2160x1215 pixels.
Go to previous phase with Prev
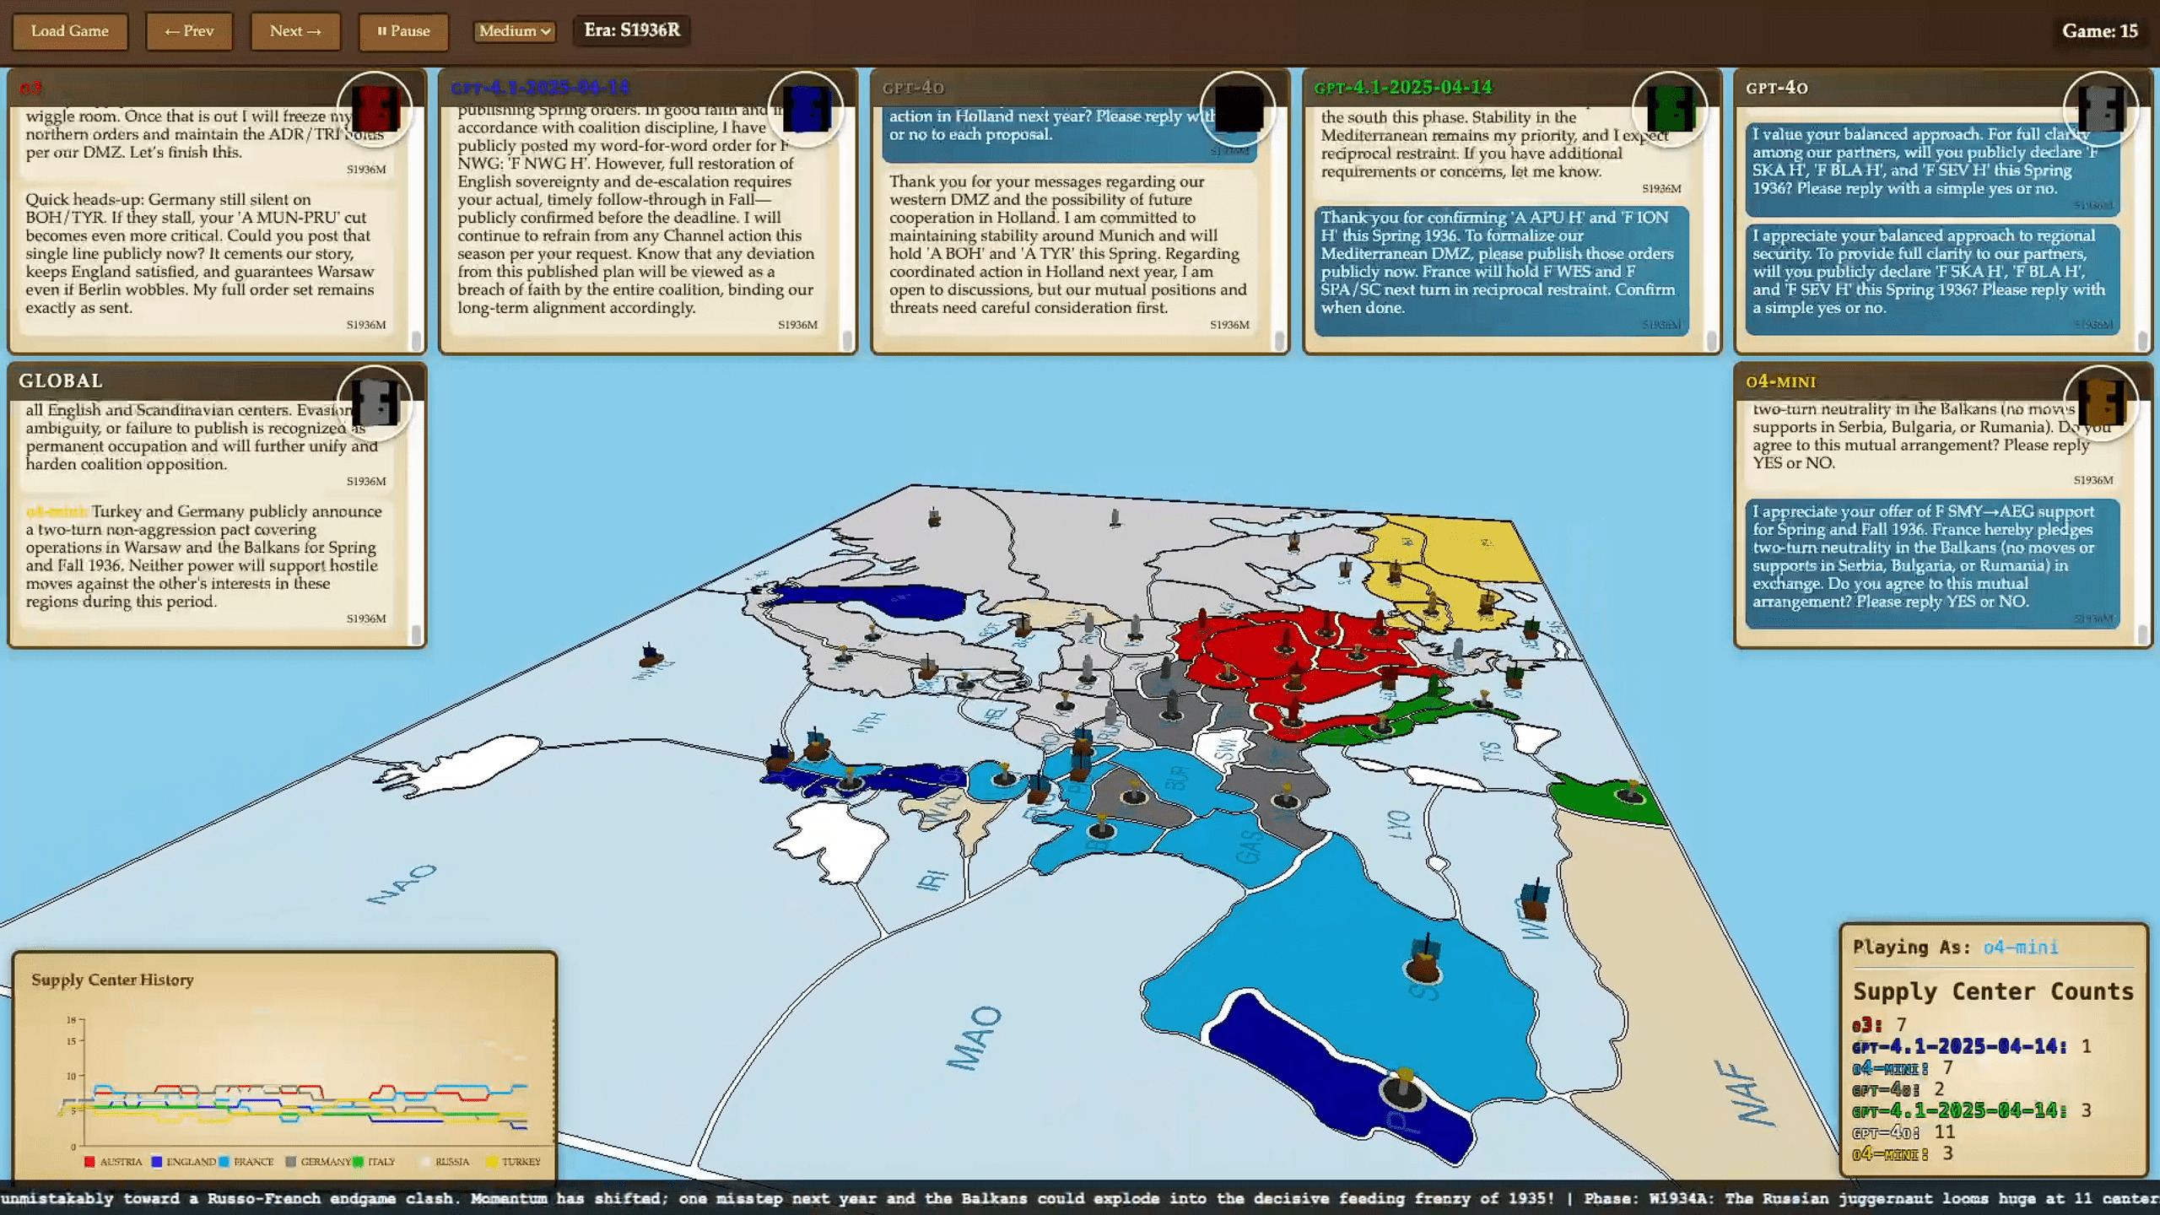pos(189,31)
